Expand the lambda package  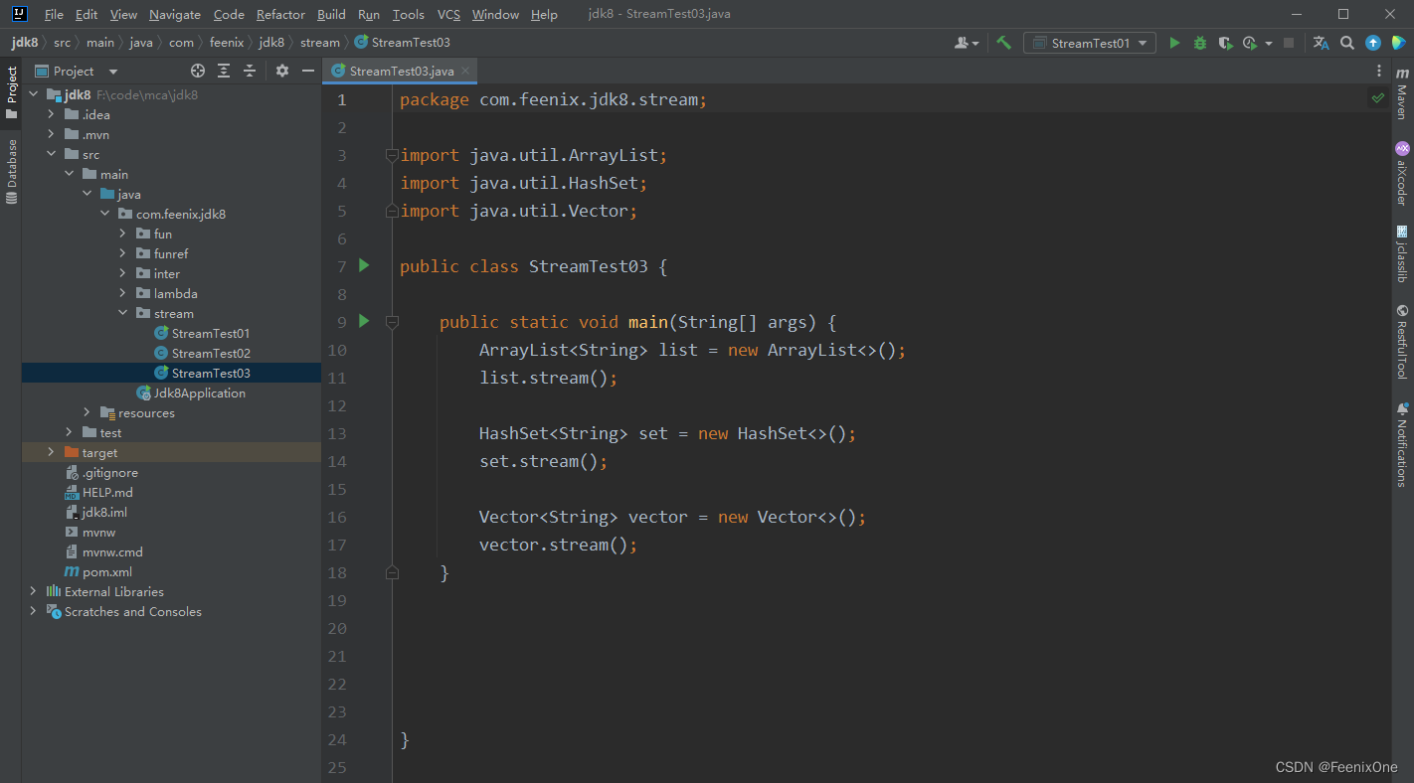click(x=122, y=293)
